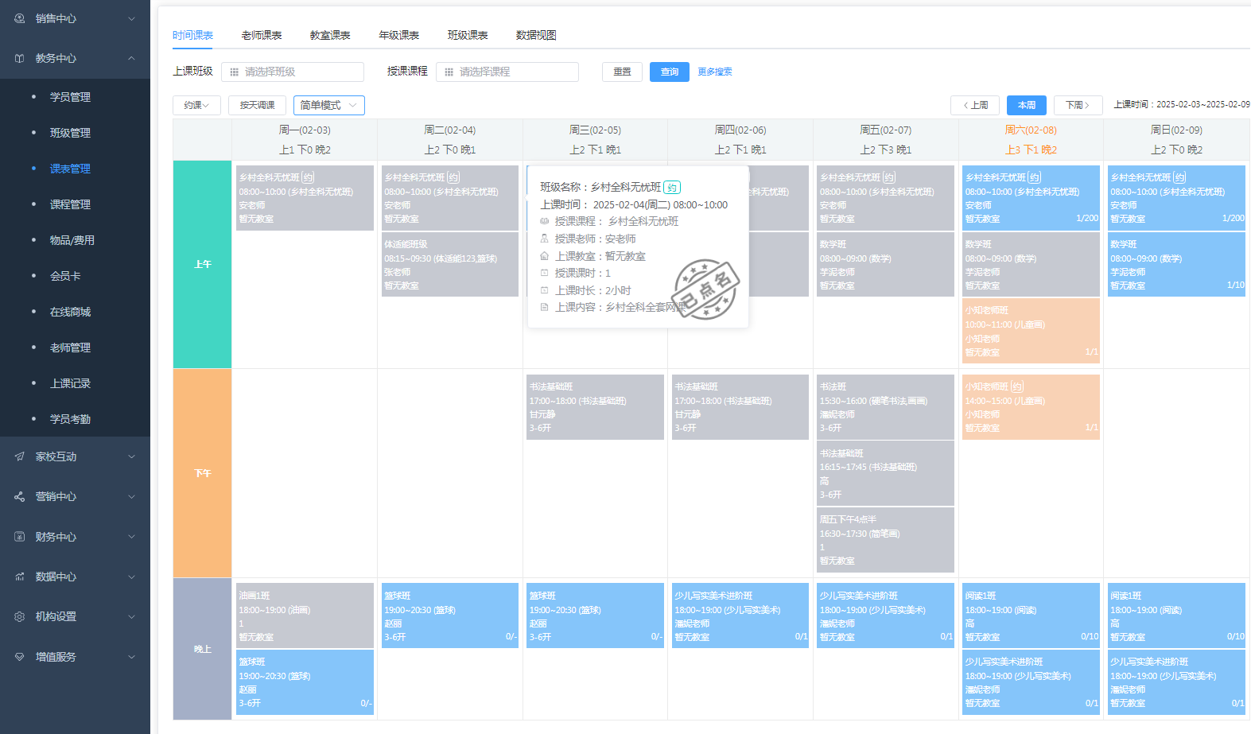This screenshot has height=734, width=1251.
Task: Expand the 家校互动 menu
Action: tap(132, 456)
